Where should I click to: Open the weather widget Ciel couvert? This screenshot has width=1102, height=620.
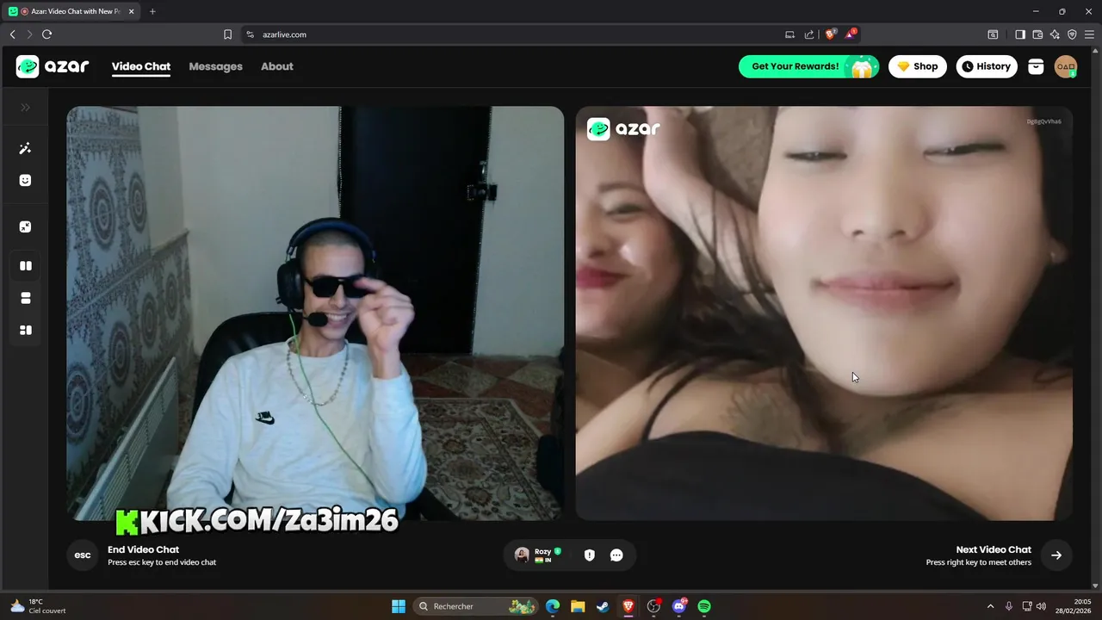[x=38, y=606]
